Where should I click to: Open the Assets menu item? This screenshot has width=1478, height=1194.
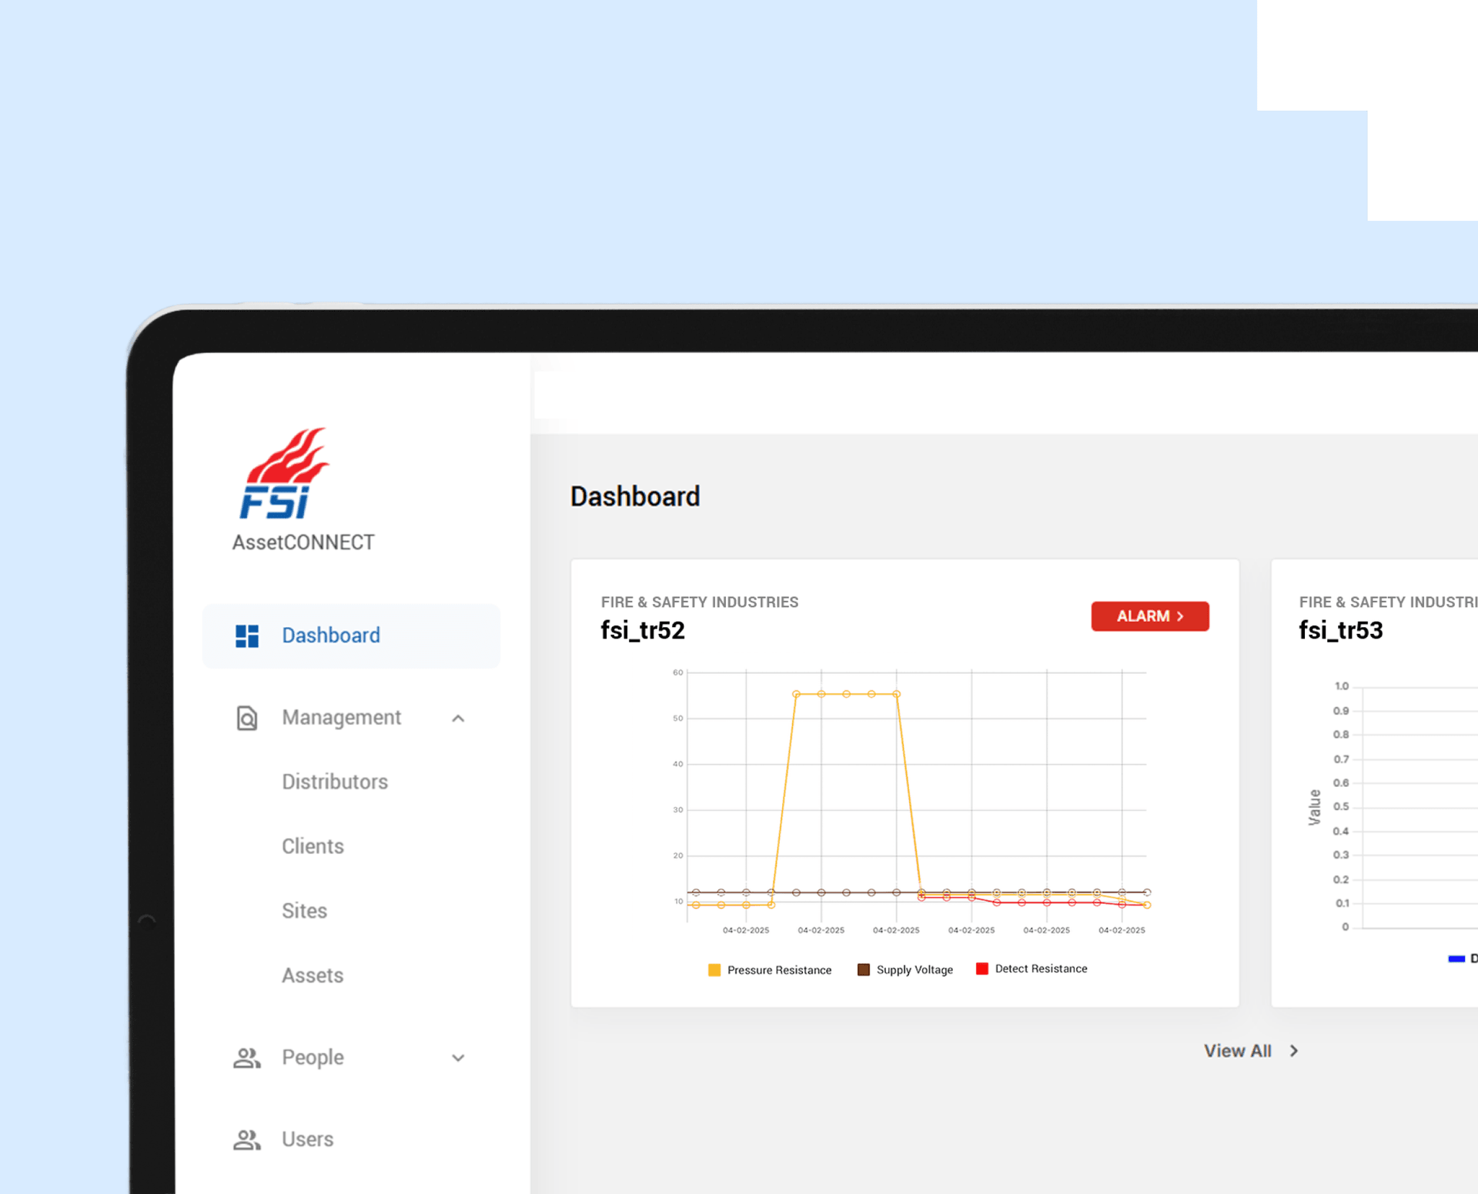[x=313, y=976]
